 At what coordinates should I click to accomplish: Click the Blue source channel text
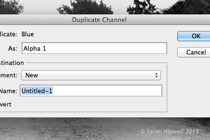click(28, 34)
